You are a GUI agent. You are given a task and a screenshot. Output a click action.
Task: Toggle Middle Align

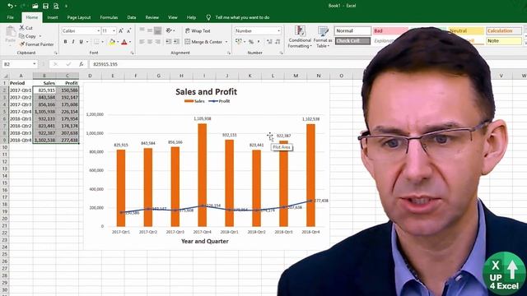tap(150, 30)
